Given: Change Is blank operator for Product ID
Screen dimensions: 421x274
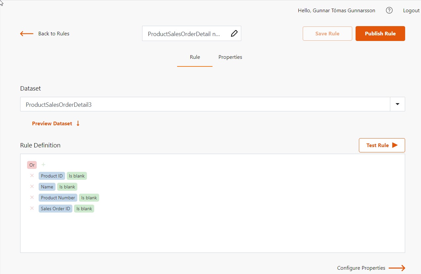Looking at the screenshot, I should [x=77, y=176].
